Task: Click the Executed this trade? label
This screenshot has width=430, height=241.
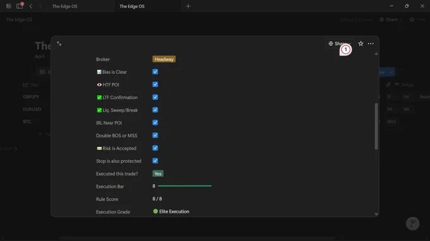Action: 117,173
